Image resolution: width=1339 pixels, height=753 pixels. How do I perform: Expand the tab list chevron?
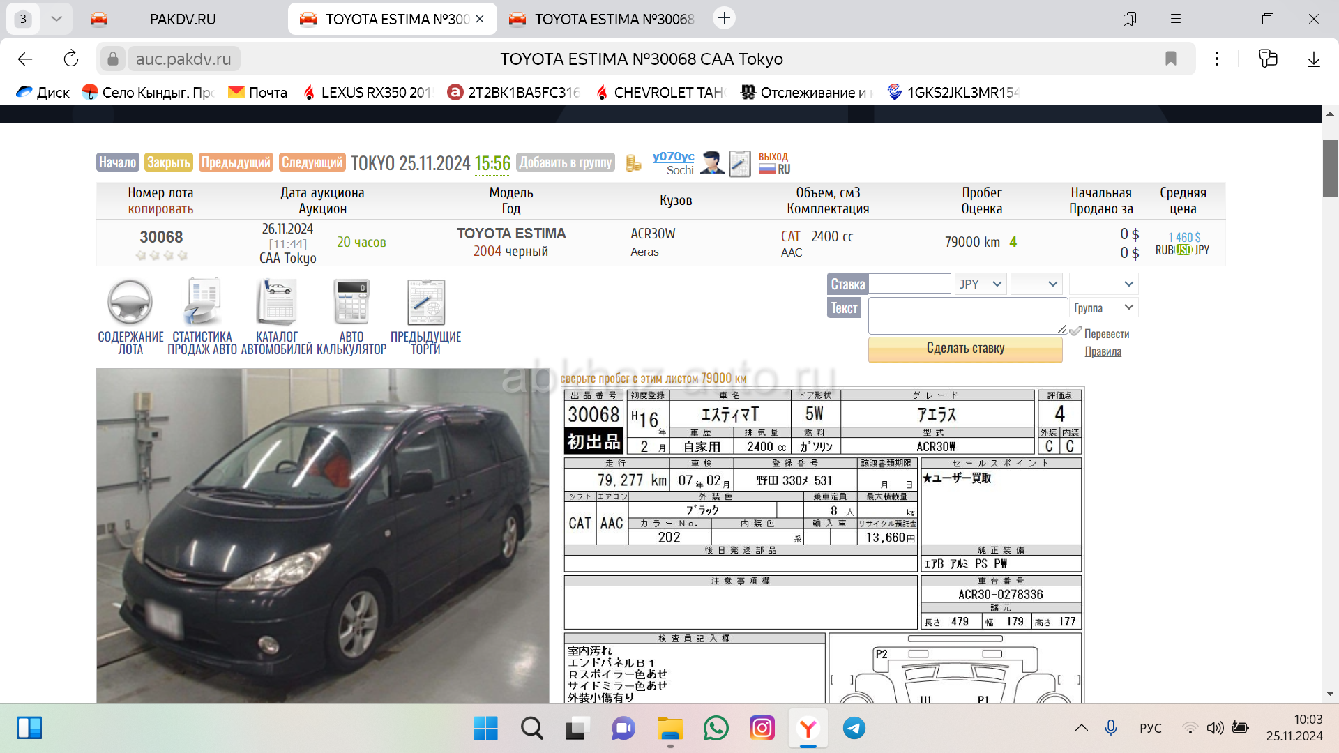(56, 19)
